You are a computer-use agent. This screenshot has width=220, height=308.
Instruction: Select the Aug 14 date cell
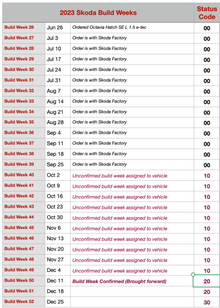pos(58,101)
